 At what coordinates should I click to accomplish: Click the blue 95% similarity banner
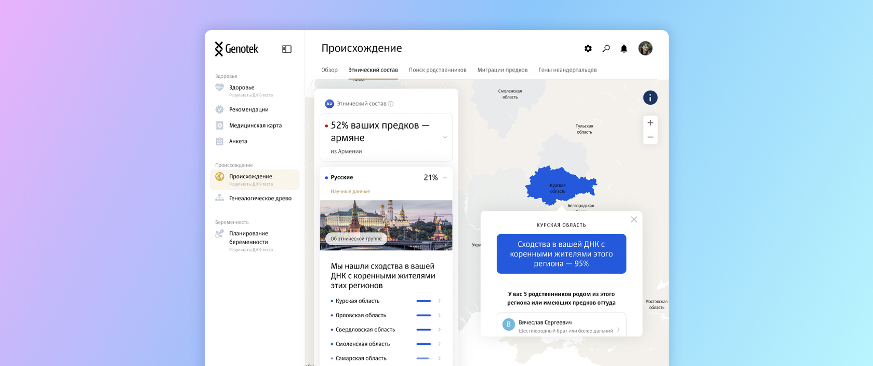coord(561,254)
